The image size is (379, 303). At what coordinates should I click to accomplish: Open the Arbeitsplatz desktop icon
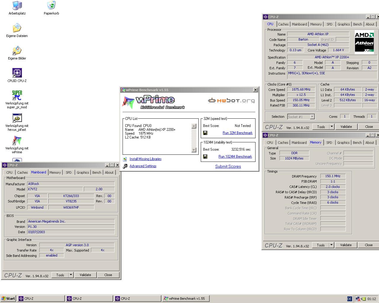(x=17, y=5)
